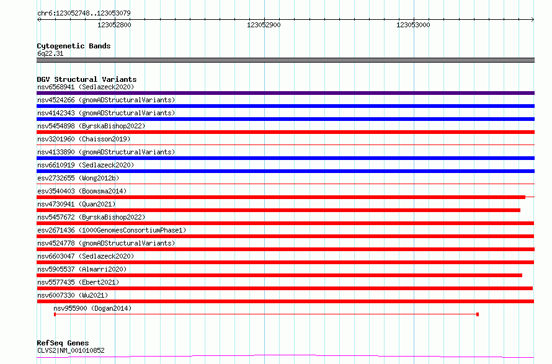The image size is (552, 364).
Task: Select nsv6610919 (Sedlazeck2020) label
Action: tap(86, 165)
